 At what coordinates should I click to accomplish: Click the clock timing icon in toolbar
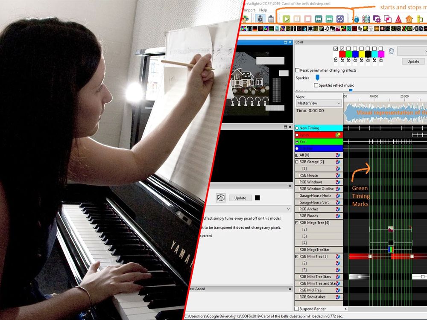(260, 19)
